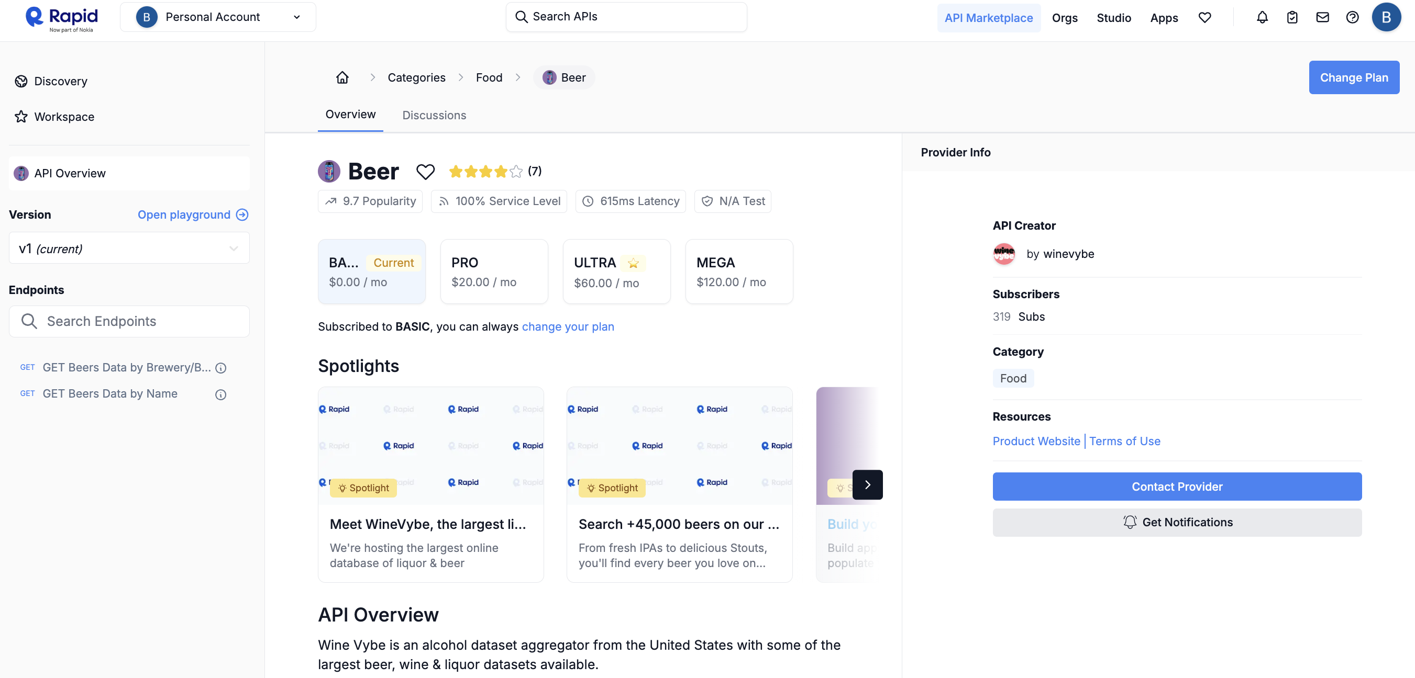Click the 9.7 Popularity badge
1415x678 pixels.
pyautogui.click(x=370, y=201)
